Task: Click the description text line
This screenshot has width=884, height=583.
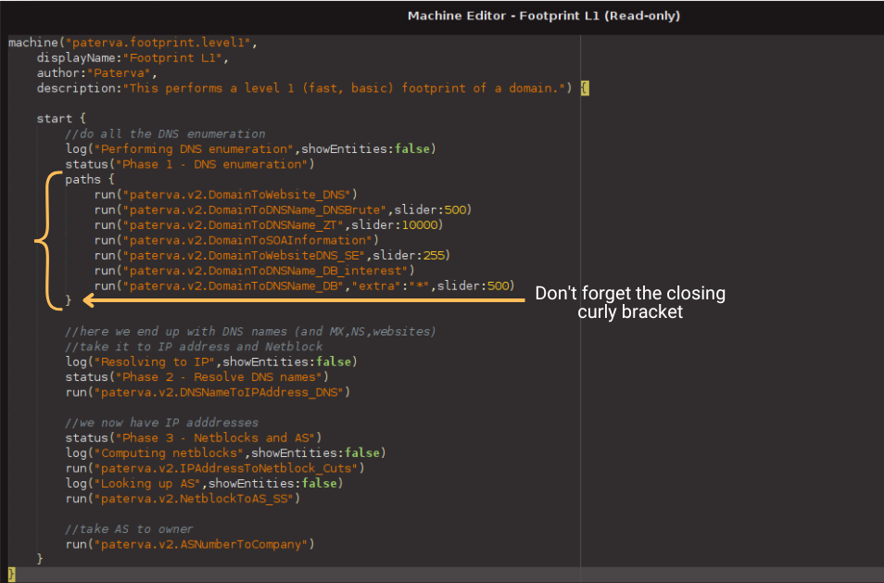Action: coord(305,88)
